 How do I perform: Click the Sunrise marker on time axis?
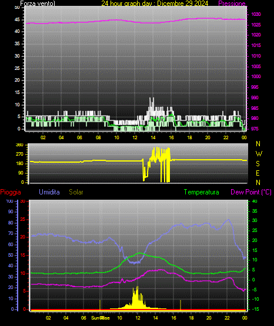(x=101, y=318)
